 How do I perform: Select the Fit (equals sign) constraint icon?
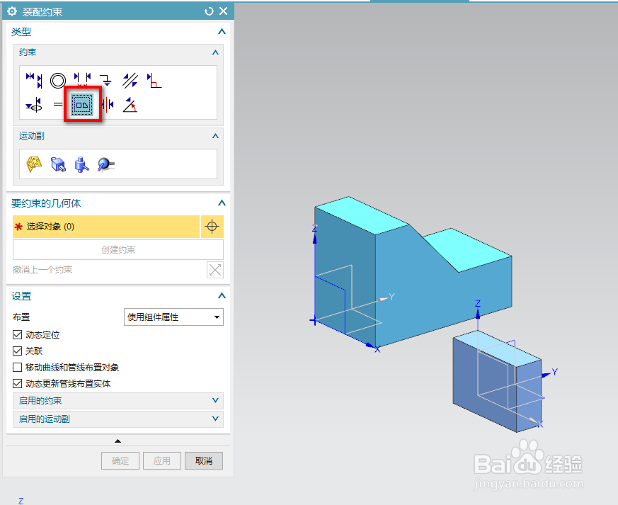(x=58, y=104)
